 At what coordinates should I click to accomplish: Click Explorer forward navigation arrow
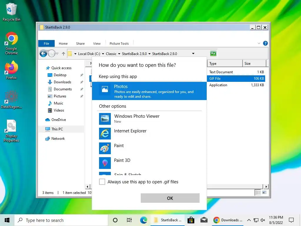click(x=51, y=54)
